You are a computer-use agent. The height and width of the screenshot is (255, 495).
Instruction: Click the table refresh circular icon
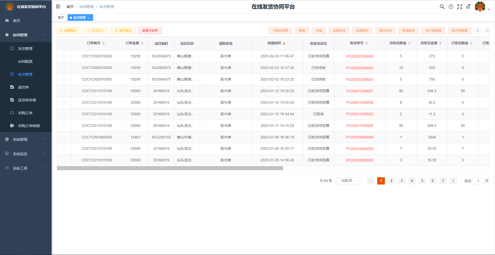coord(487,31)
